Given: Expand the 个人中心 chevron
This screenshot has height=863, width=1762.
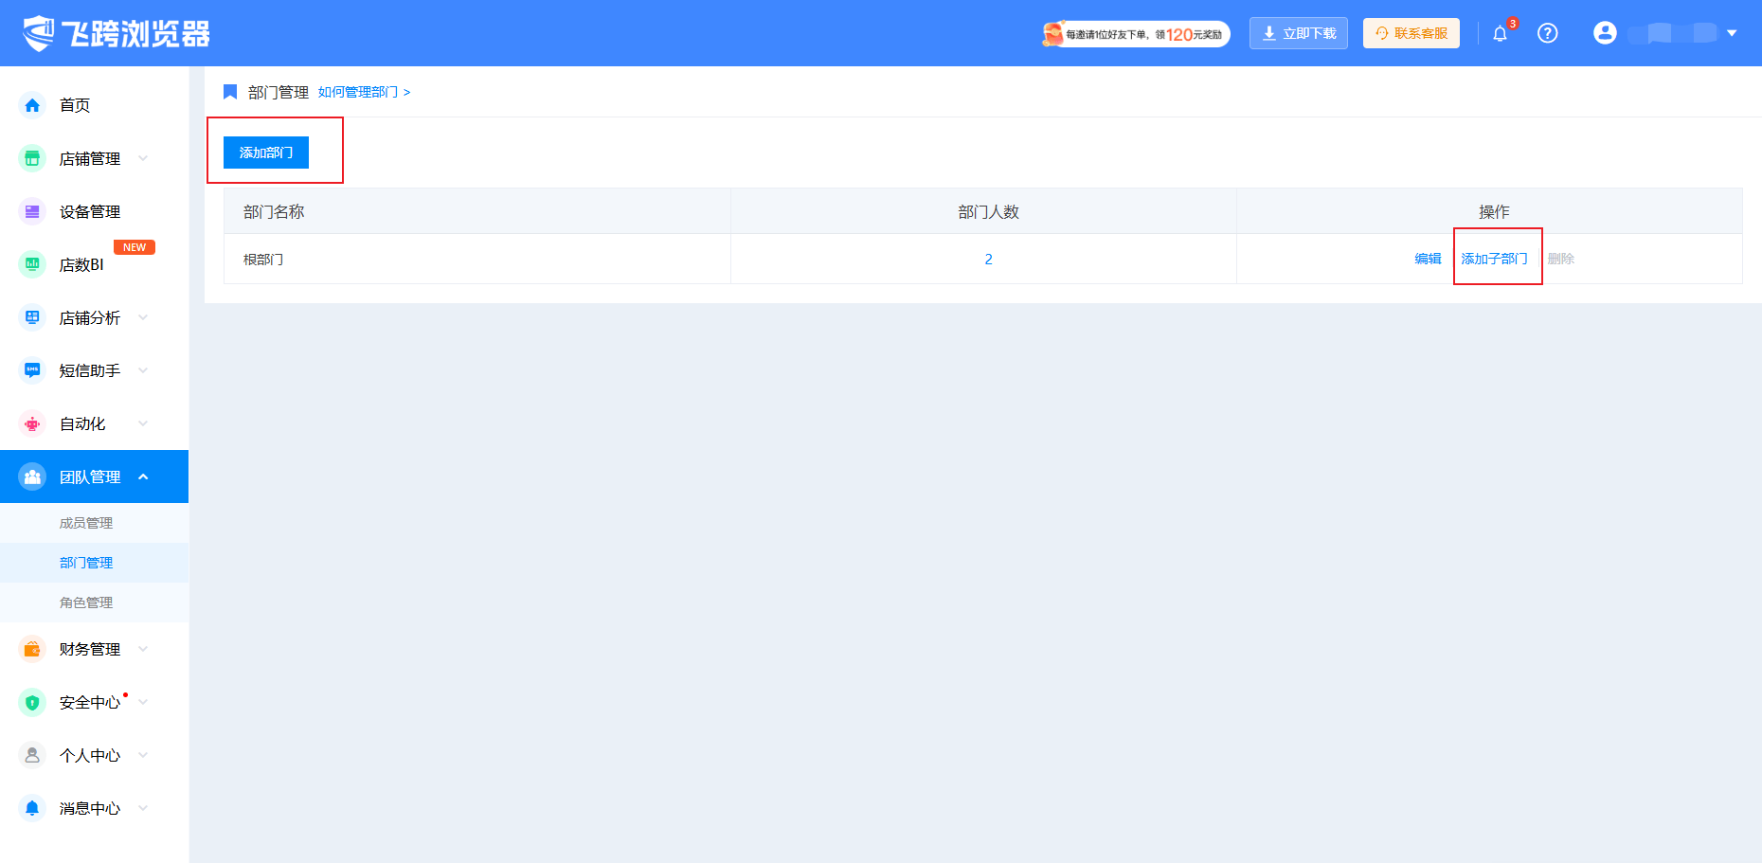Looking at the screenshot, I should coord(143,755).
